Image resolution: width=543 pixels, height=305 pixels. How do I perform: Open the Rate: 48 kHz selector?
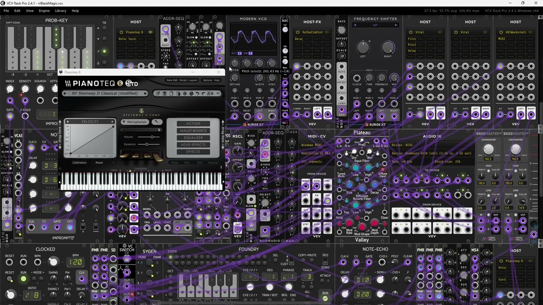click(411, 161)
